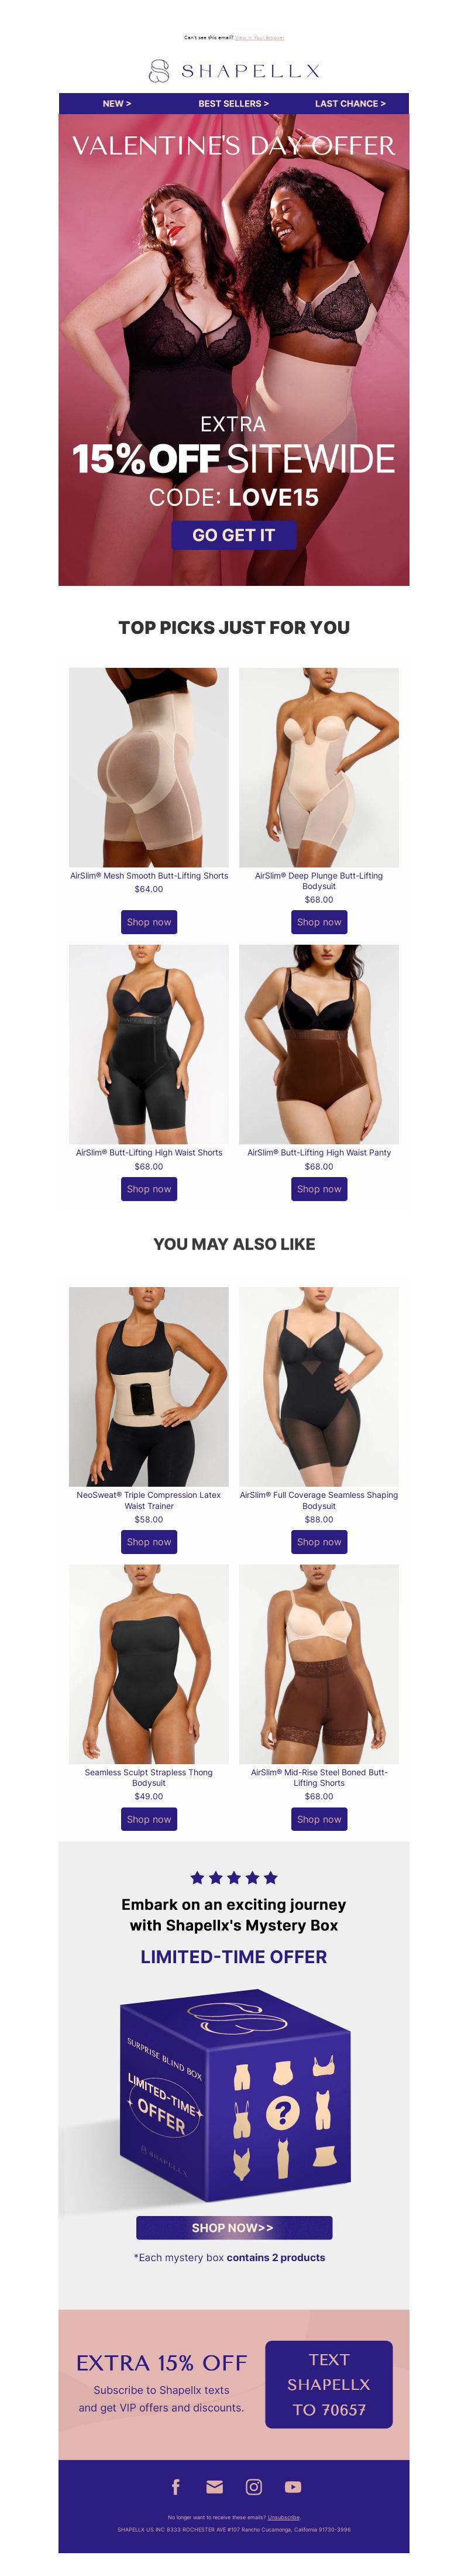Click the Unsubscribe link in footer
The image size is (468, 2576).
[284, 2517]
